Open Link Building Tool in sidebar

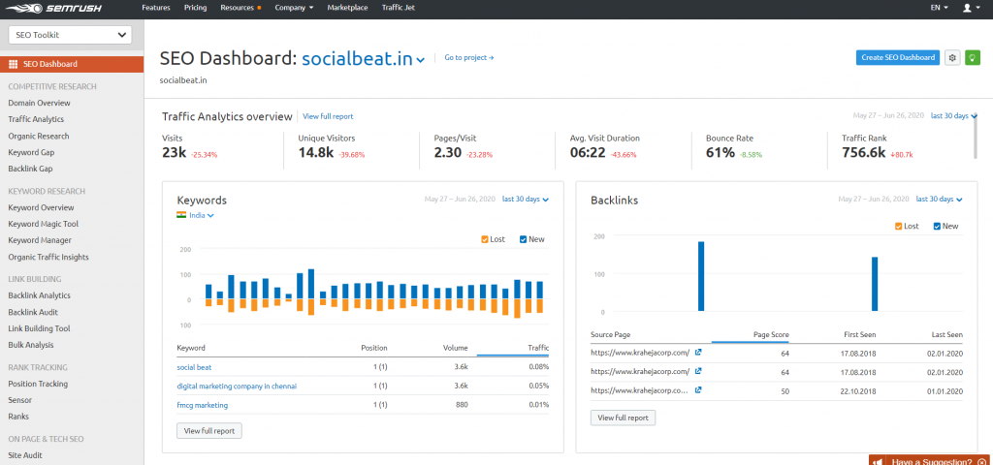coord(39,328)
